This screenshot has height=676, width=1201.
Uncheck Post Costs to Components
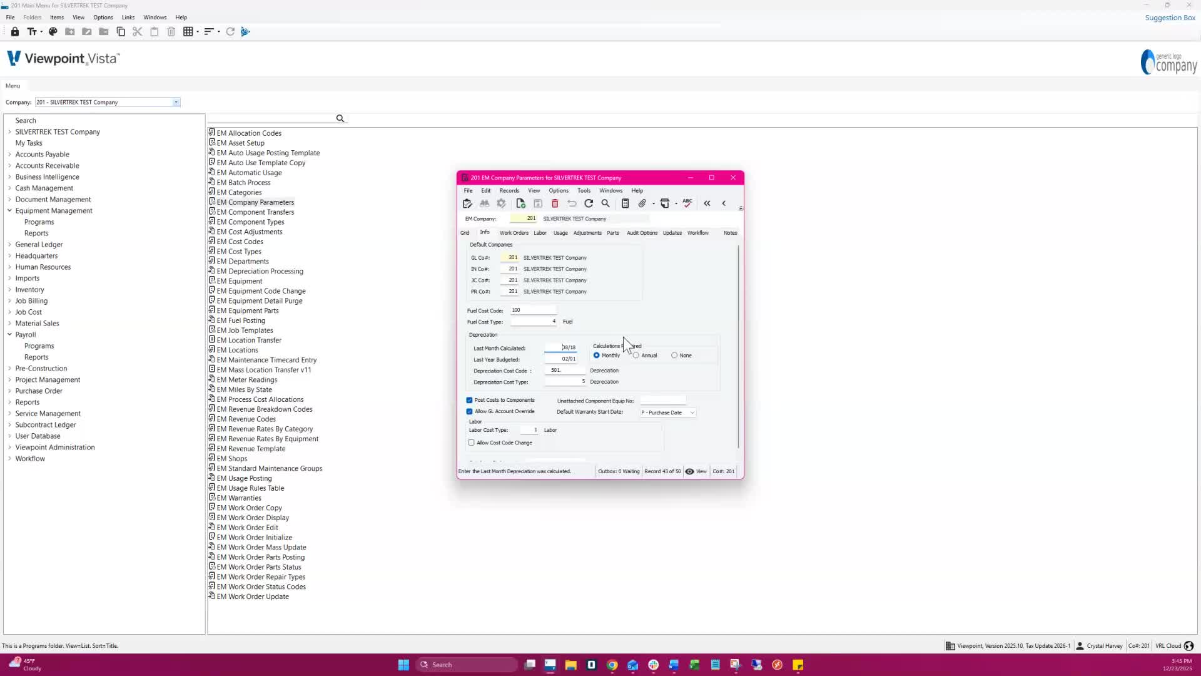coord(470,400)
